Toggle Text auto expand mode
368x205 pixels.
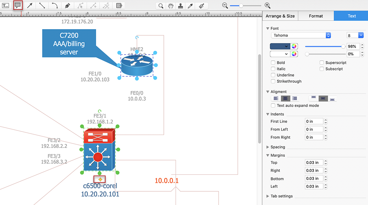tap(273, 105)
